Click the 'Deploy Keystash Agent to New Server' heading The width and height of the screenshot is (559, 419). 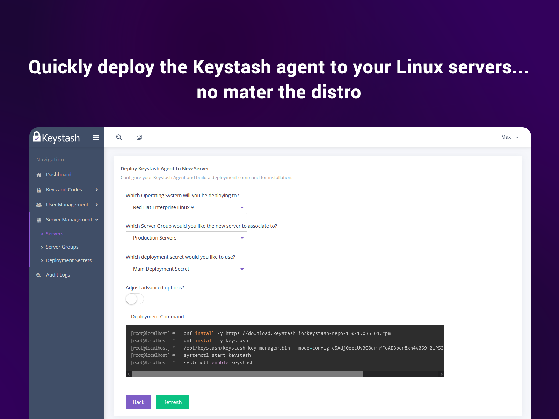point(165,169)
